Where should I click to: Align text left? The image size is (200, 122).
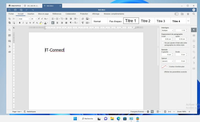tap(53, 23)
